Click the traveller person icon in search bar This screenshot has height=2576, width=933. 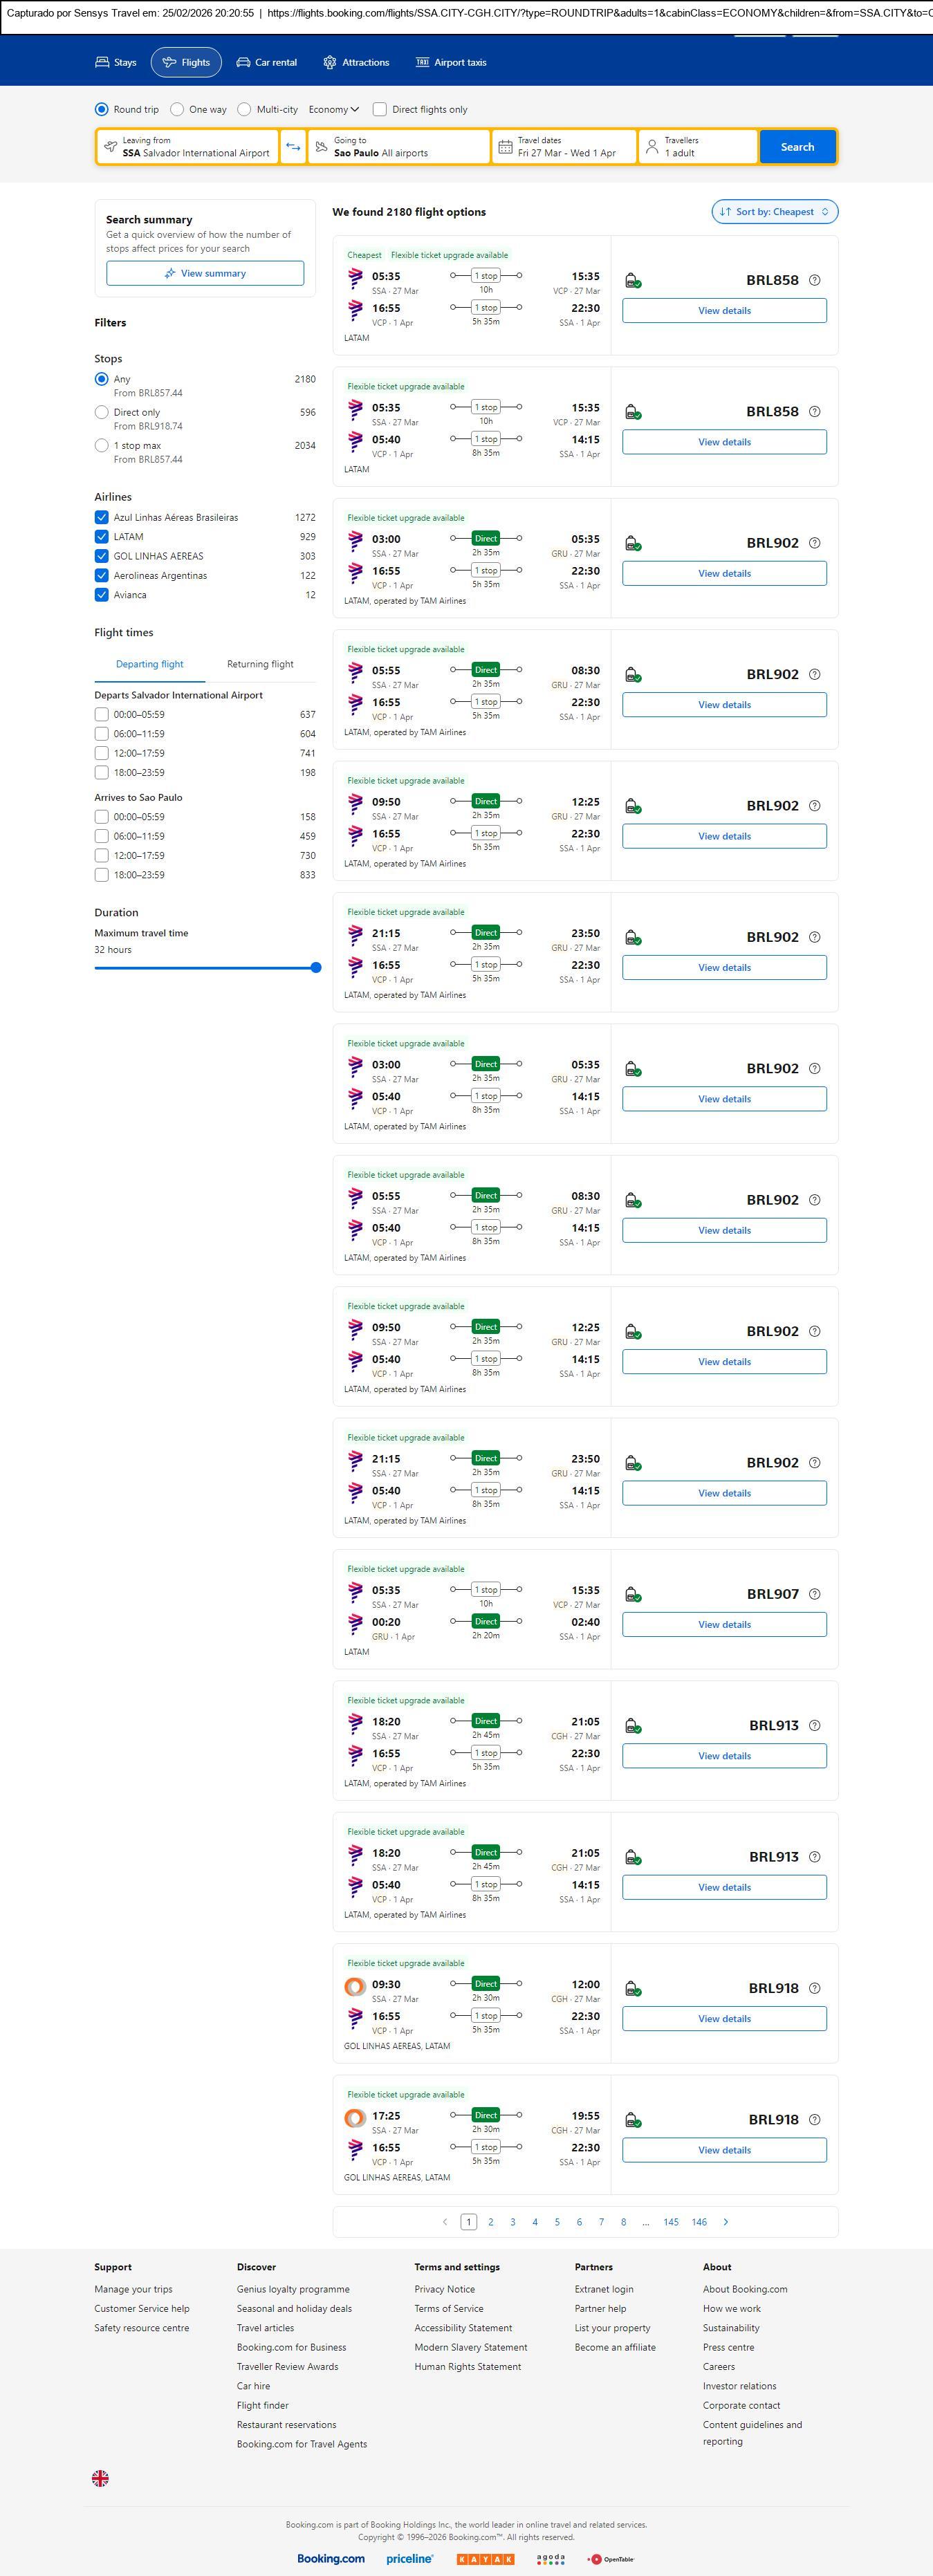[x=652, y=147]
